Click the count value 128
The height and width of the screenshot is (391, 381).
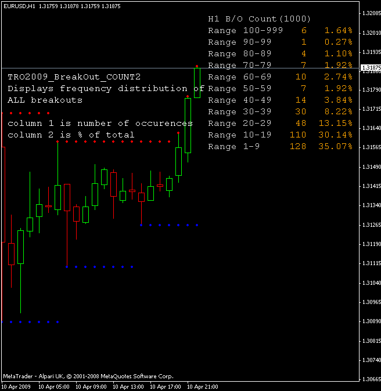pos(298,146)
